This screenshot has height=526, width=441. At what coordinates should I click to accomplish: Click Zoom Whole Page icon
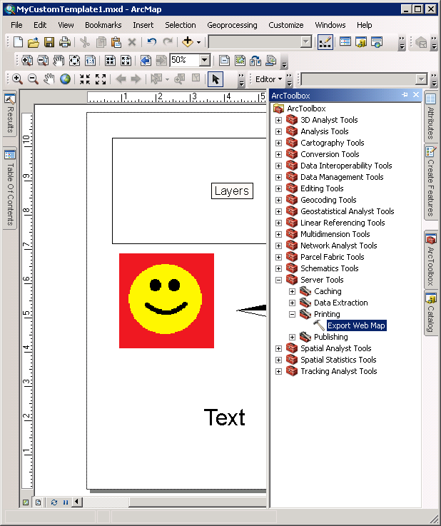click(x=74, y=61)
